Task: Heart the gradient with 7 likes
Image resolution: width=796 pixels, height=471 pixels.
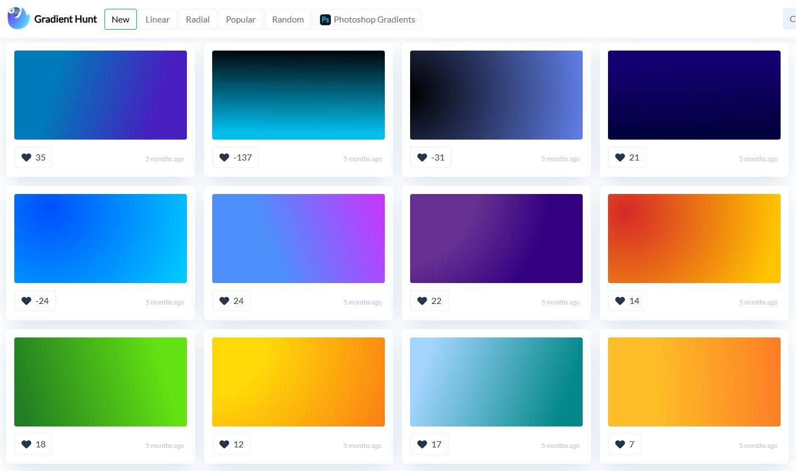Action: [620, 445]
